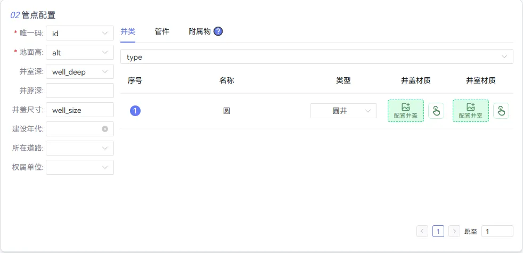Viewport: 523px width, 253px height.
Task: Clear the 建设年代 field with the x icon
Action: (105, 129)
